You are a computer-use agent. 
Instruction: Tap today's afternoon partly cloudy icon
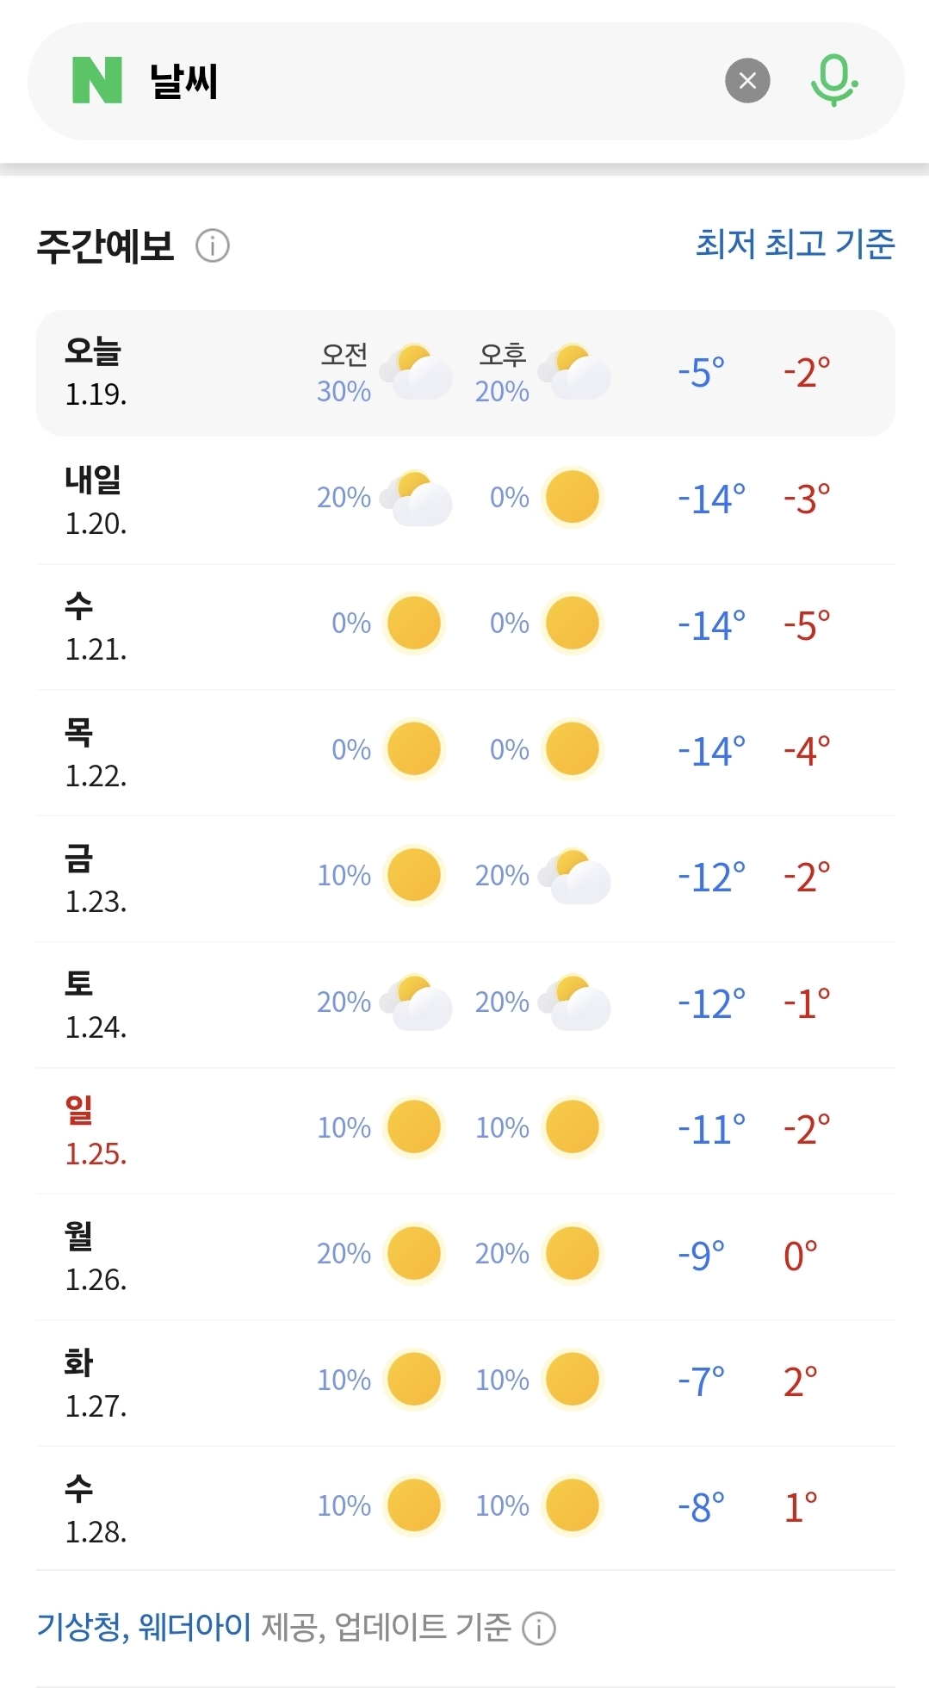click(x=575, y=372)
